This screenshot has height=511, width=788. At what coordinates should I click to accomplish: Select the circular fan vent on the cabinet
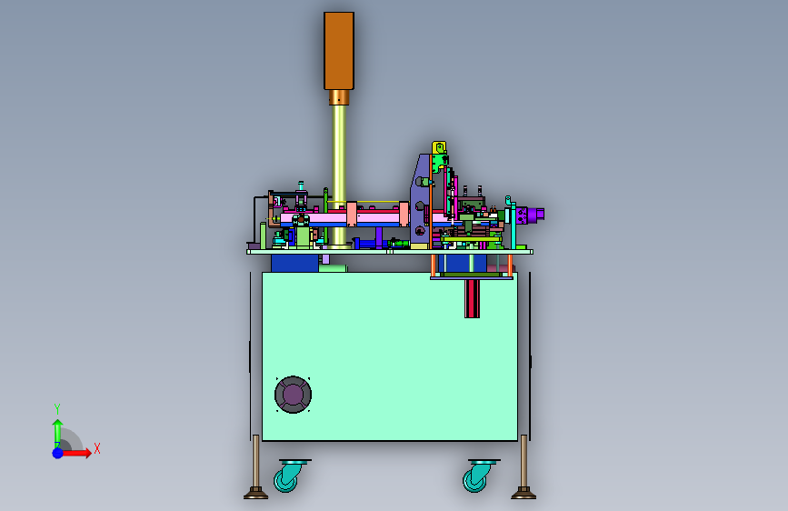pyautogui.click(x=293, y=395)
